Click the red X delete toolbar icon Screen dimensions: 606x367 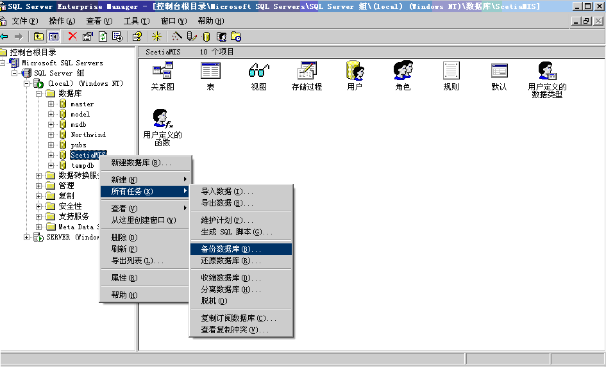[x=72, y=37]
